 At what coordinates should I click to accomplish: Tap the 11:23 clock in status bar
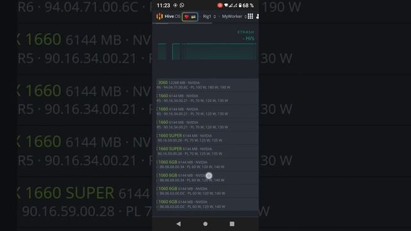click(163, 5)
